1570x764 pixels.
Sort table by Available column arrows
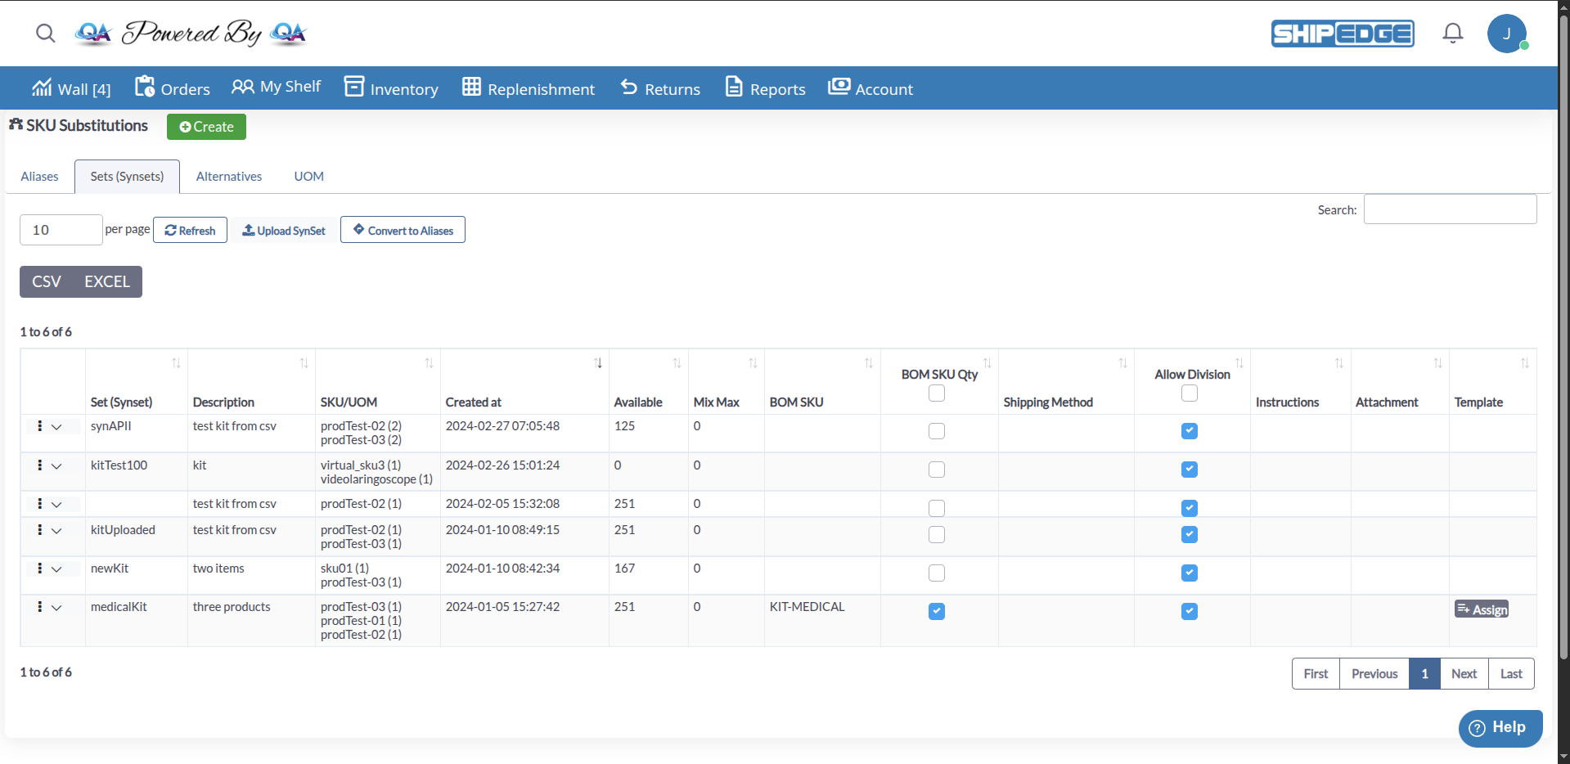(x=677, y=363)
